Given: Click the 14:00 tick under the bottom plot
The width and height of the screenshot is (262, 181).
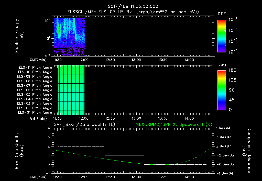Looking at the screenshot, I should (x=189, y=177).
